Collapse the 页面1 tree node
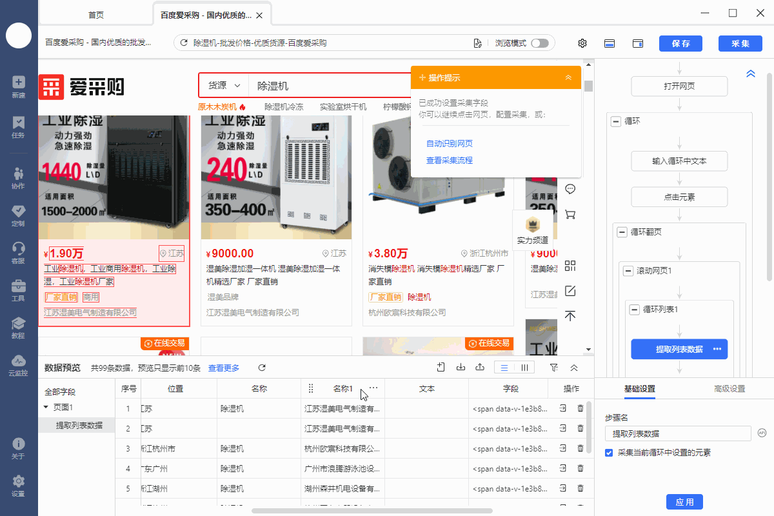The width and height of the screenshot is (774, 516). pos(46,407)
